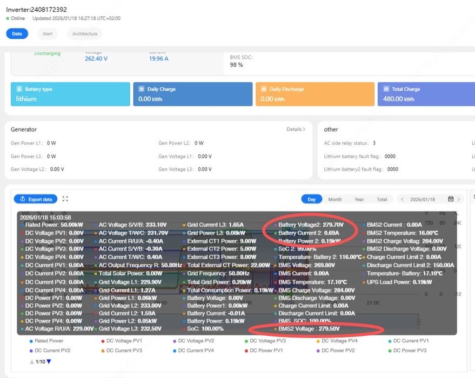Expand chart to fullscreen icon

pyautogui.click(x=65, y=199)
